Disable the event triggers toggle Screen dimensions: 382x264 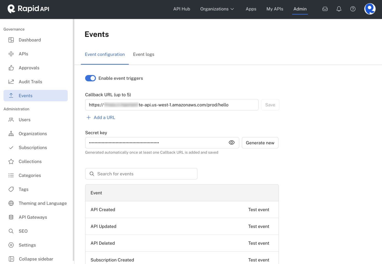click(90, 78)
